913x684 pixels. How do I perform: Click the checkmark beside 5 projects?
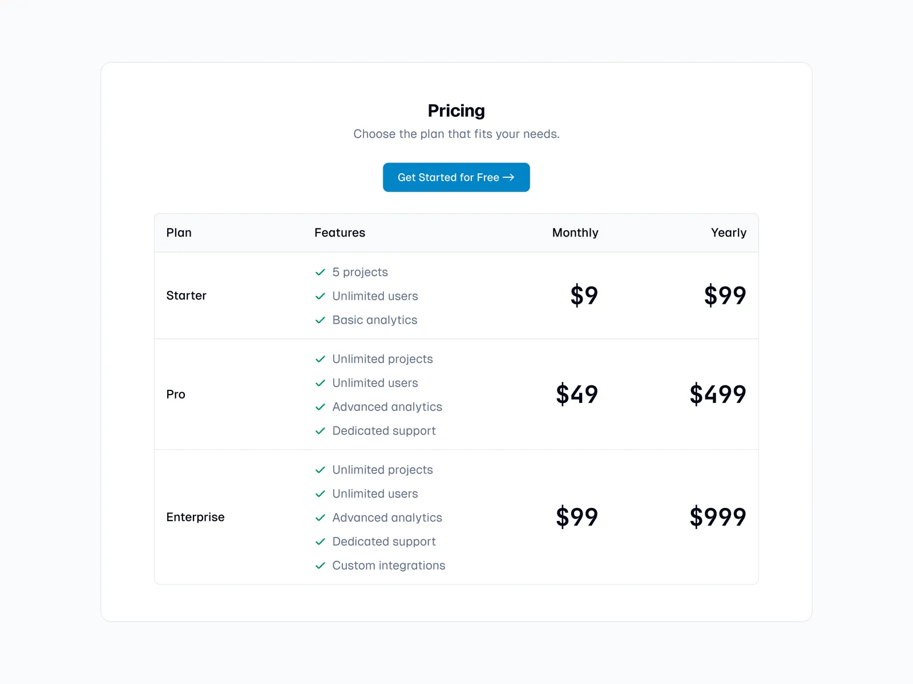320,272
